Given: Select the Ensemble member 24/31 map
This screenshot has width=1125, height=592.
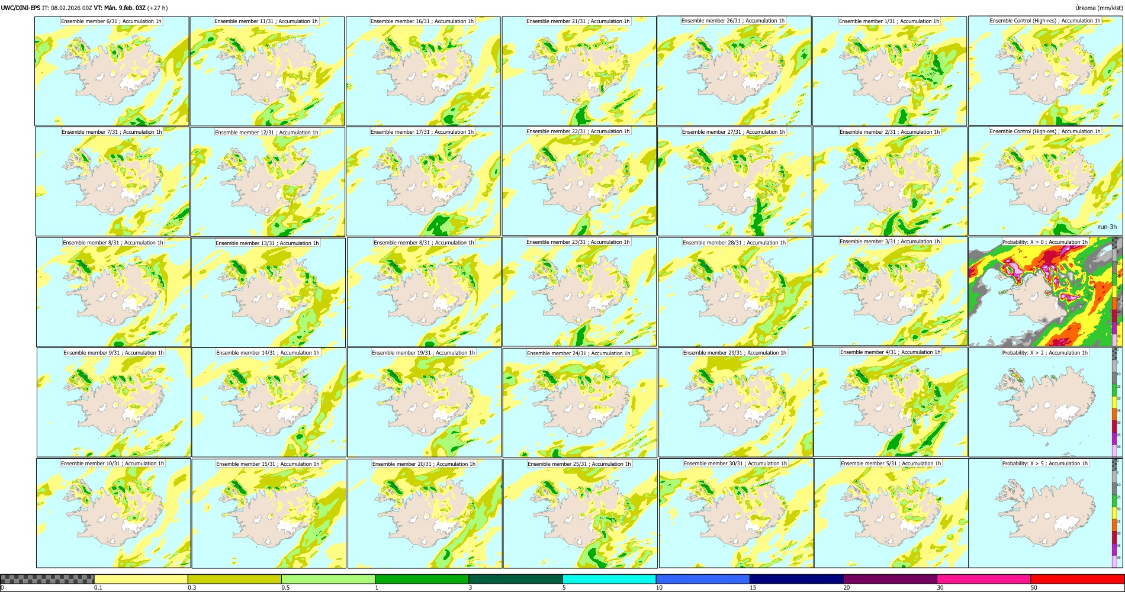Looking at the screenshot, I should click(x=580, y=403).
